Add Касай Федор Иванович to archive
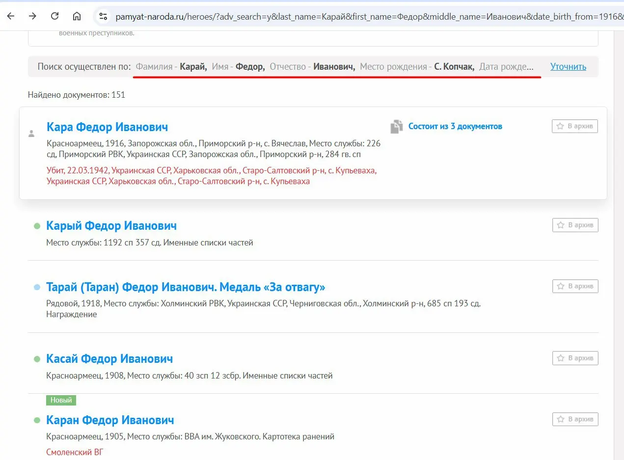The width and height of the screenshot is (624, 460). click(575, 358)
